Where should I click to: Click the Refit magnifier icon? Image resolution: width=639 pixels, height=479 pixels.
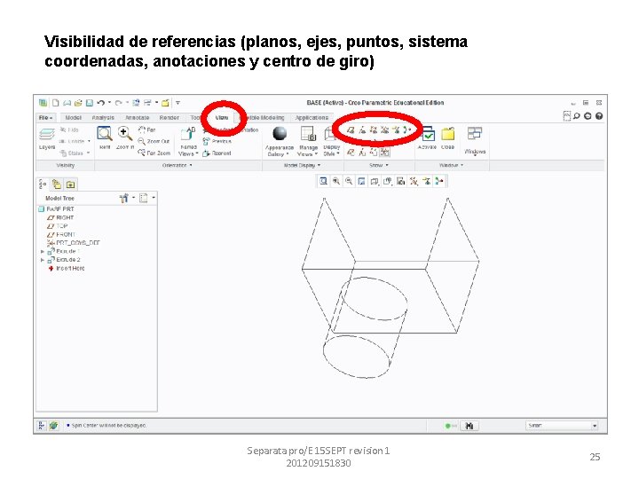[x=105, y=137]
